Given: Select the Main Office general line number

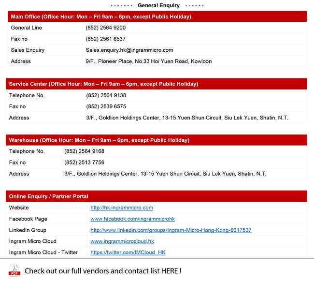Looking at the screenshot, I should tap(106, 28).
